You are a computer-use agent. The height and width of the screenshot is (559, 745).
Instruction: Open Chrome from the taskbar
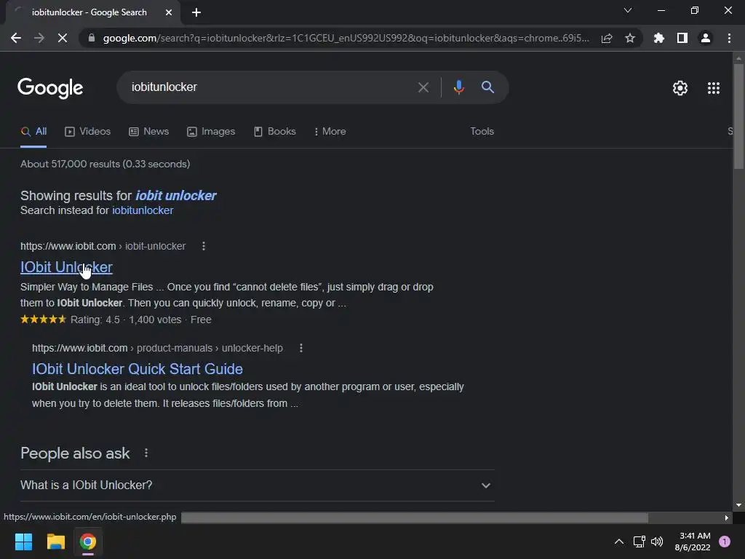[88, 542]
